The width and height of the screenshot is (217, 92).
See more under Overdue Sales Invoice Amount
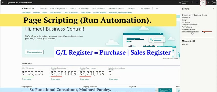click(55, 79)
